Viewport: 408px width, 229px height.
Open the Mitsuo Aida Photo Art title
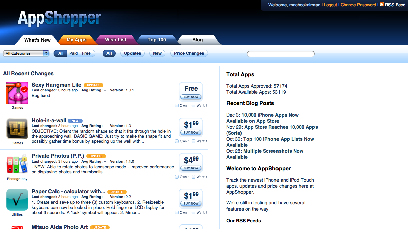click(60, 227)
